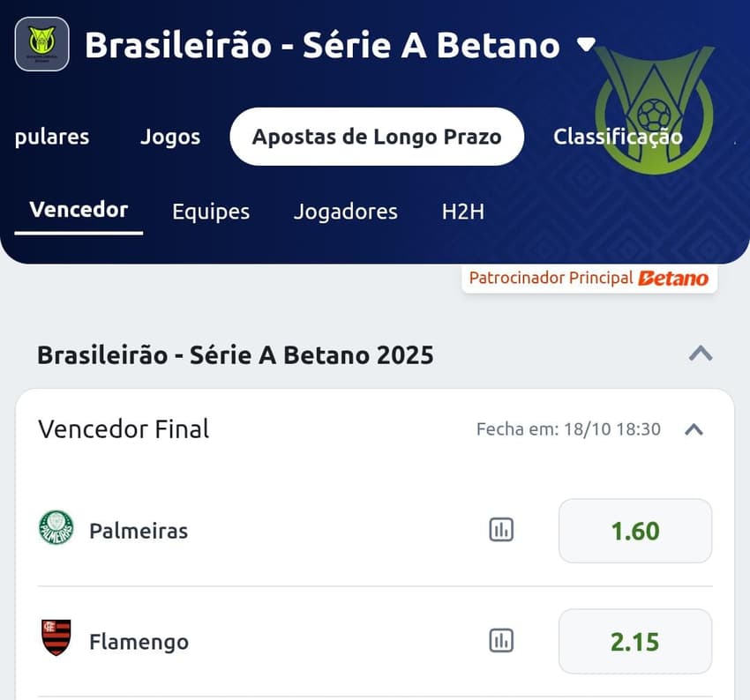The height and width of the screenshot is (700, 750).
Task: Click the Equipes sub-tab label
Action: click(x=210, y=212)
